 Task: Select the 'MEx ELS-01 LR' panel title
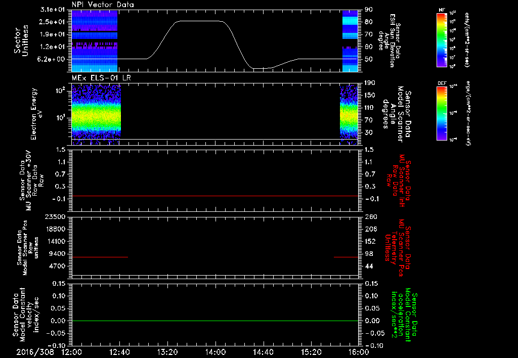pos(101,78)
